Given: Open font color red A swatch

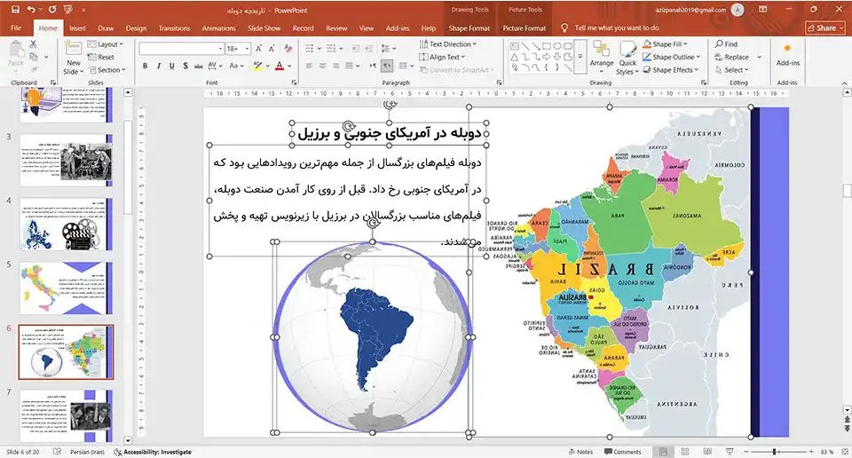Looking at the screenshot, I should 280,66.
